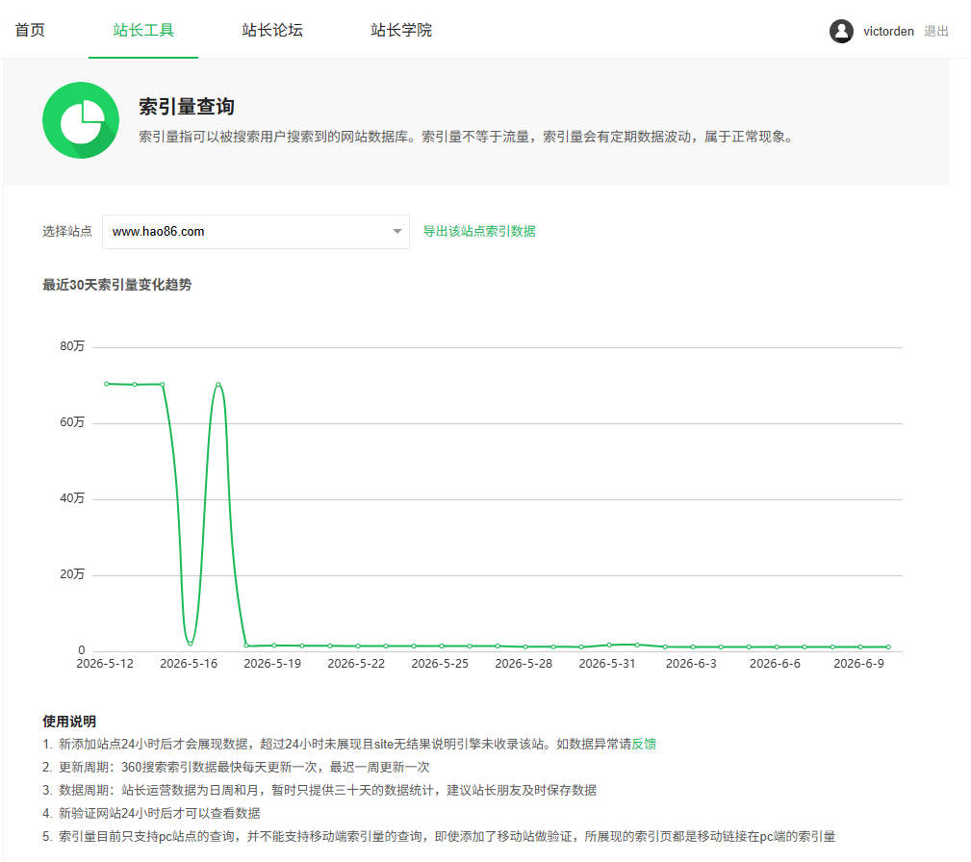Image resolution: width=971 pixels, height=862 pixels.
Task: Click 导出该站点索引数据 export link
Action: [x=479, y=231]
